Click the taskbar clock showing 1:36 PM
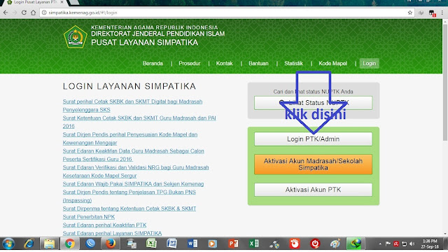Viewport: 448px width, 252px height. point(430,244)
